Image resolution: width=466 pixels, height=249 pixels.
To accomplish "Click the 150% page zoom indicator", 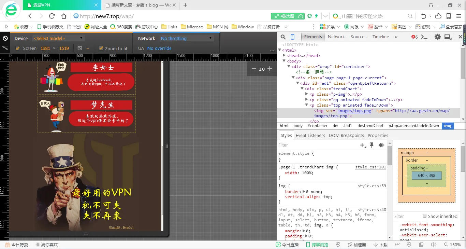I will point(453,245).
